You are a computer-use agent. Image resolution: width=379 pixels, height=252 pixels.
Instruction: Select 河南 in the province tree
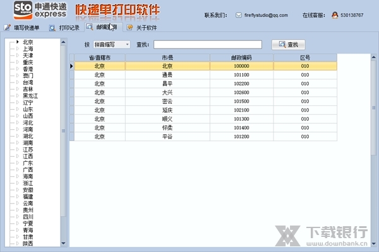28,130
